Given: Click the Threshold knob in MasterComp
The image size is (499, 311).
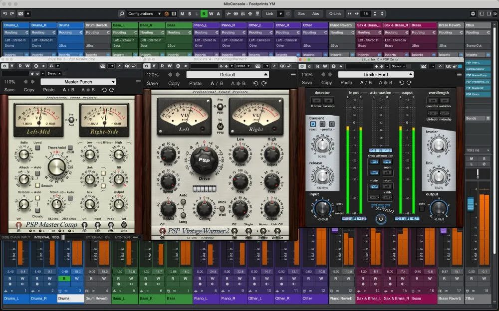Looking at the screenshot, I should pyautogui.click(x=57, y=166).
